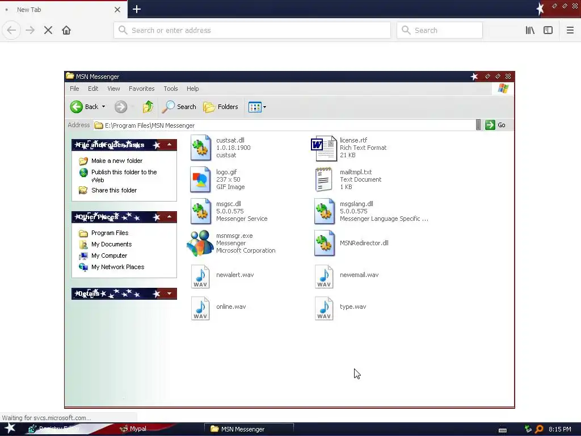Click the keyboard icon in system tray
This screenshot has height=436, width=581.
click(x=503, y=430)
